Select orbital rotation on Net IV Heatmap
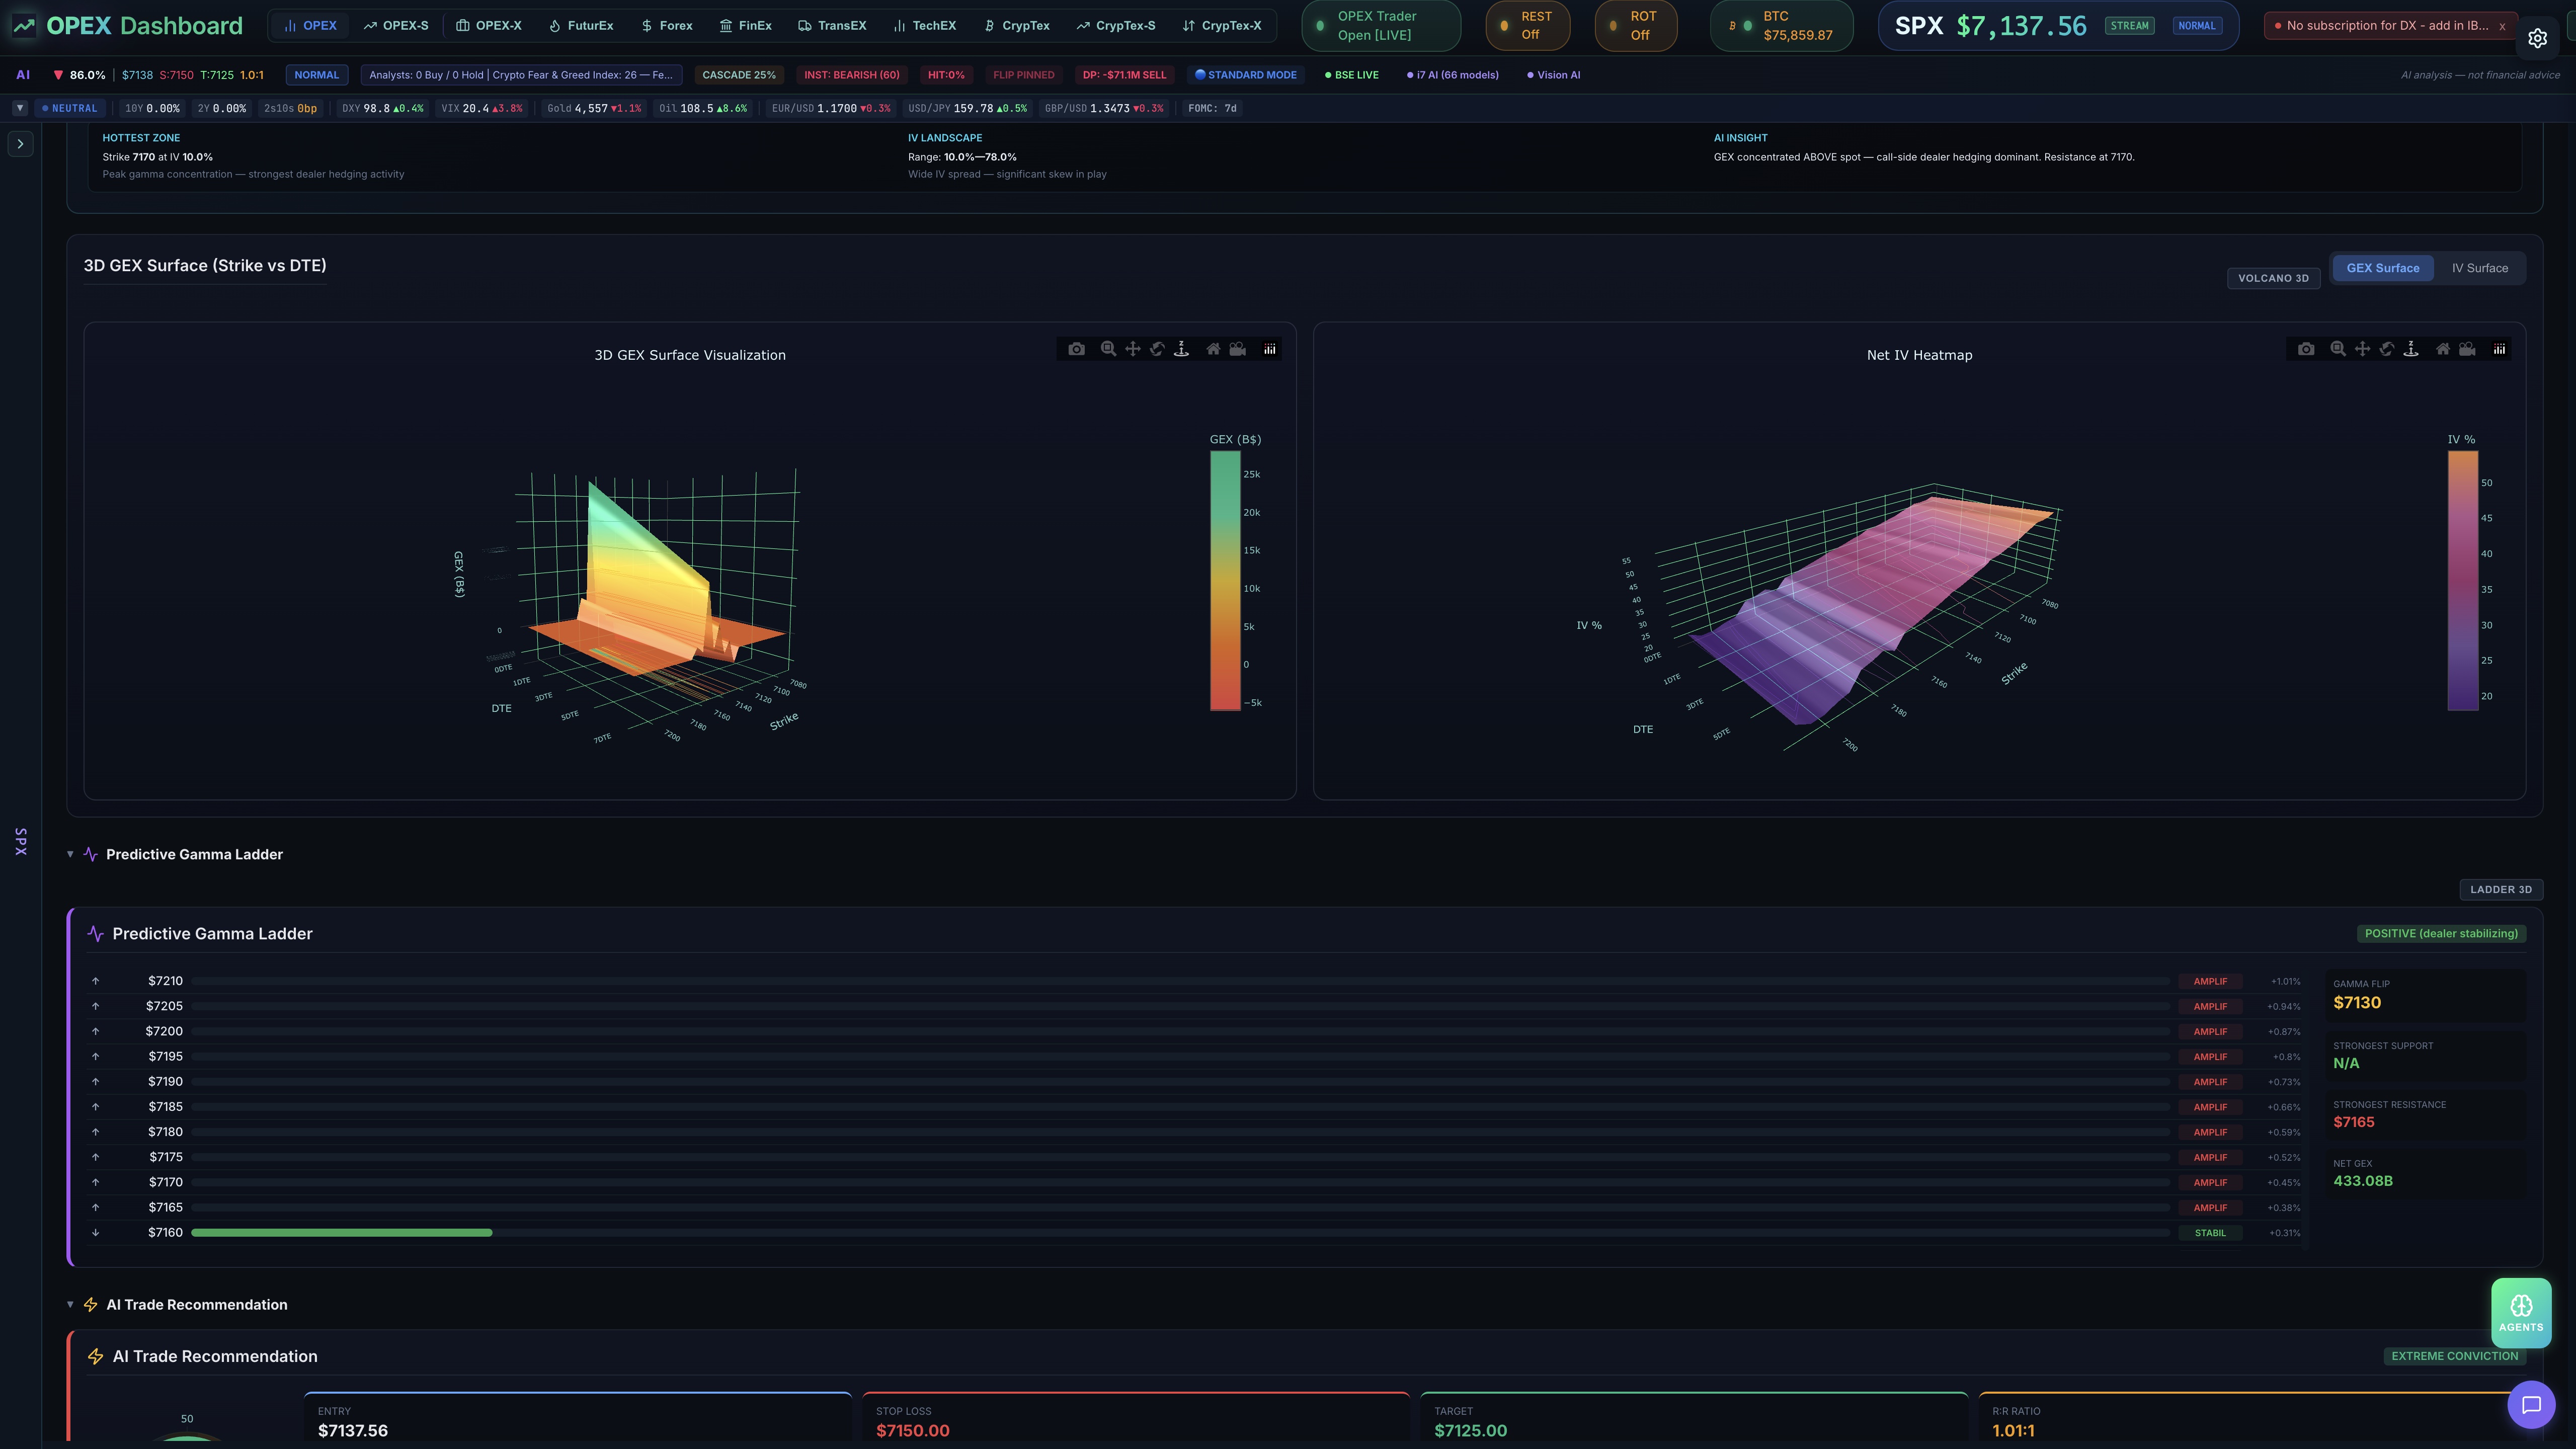 pyautogui.click(x=2387, y=349)
